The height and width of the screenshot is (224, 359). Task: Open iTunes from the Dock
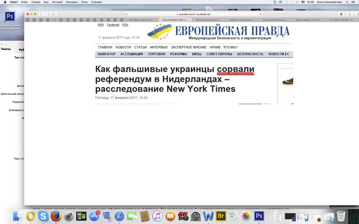tap(157, 216)
